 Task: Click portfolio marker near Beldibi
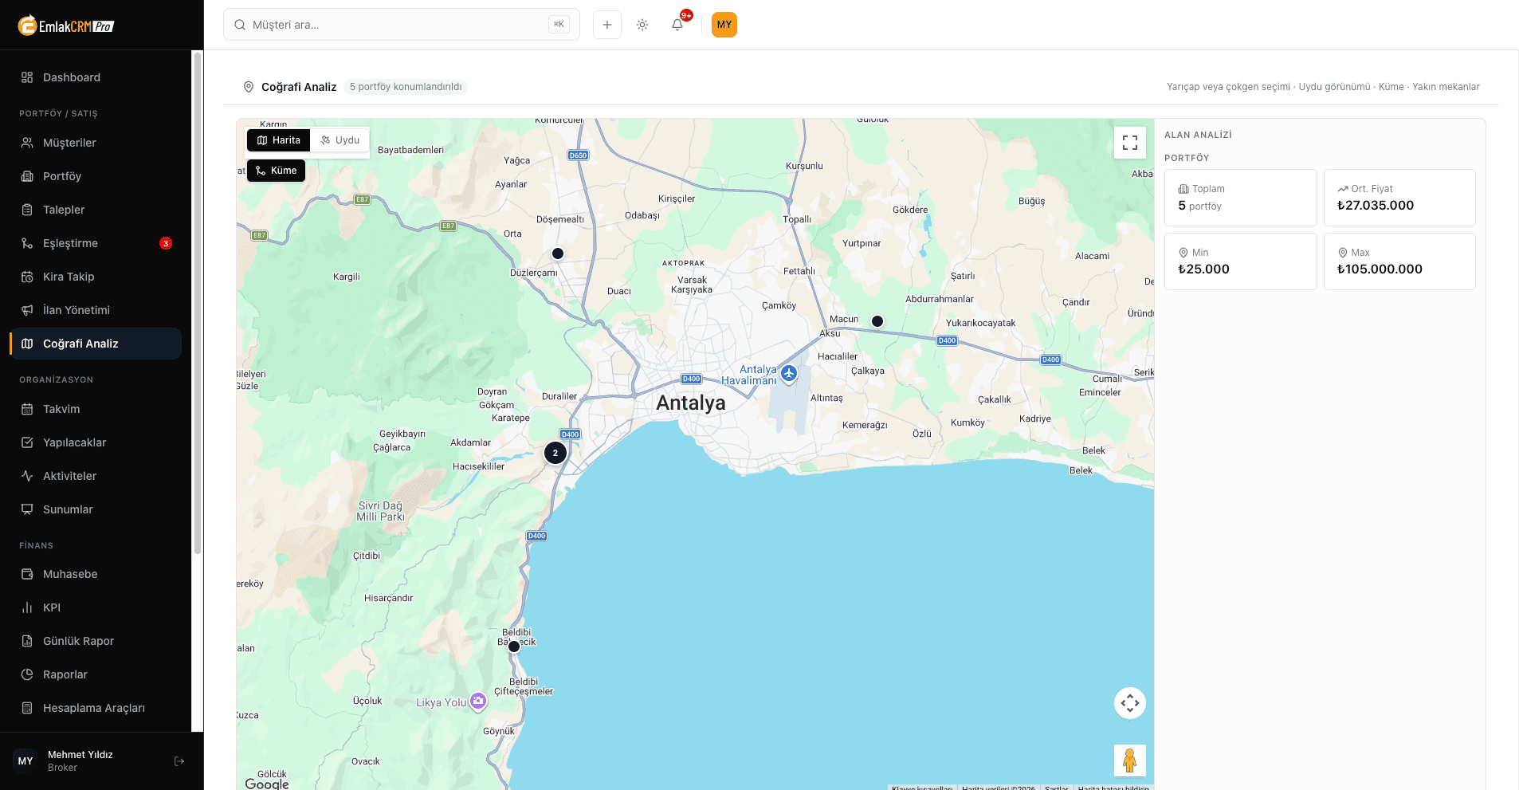click(x=514, y=647)
